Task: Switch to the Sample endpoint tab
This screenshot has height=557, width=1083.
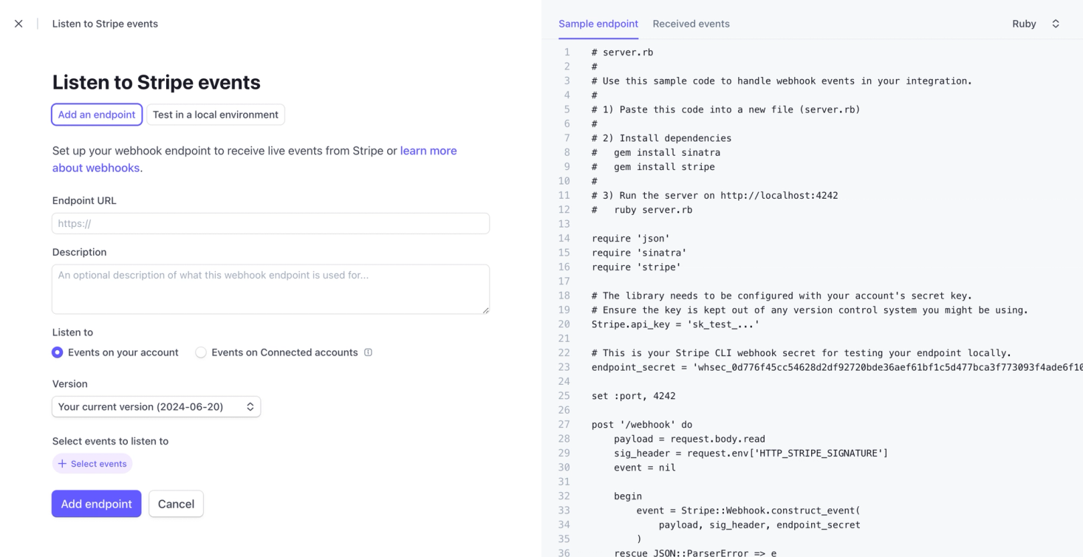Action: coord(598,24)
